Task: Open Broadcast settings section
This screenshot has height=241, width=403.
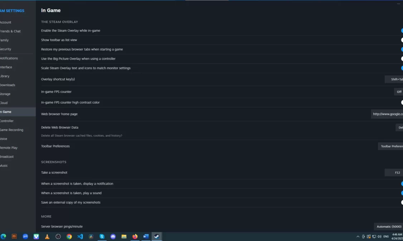Action: (x=7, y=157)
